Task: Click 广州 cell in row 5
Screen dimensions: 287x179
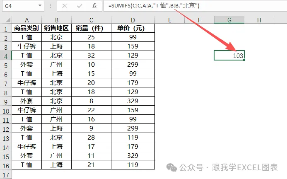Action: pos(57,65)
